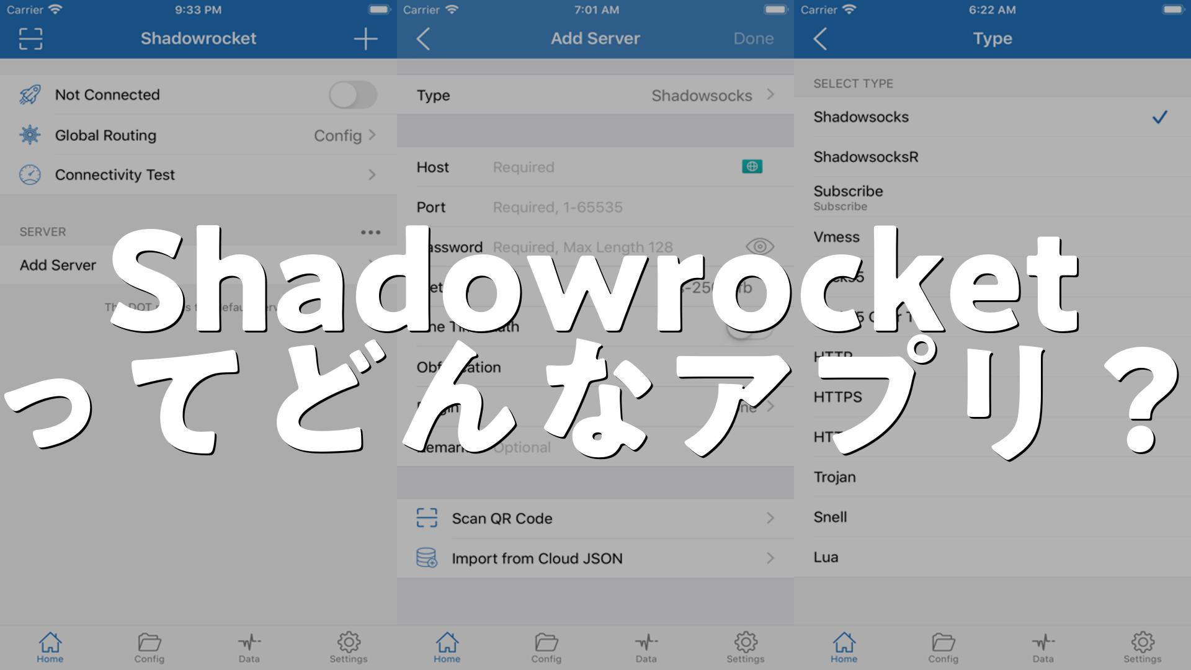Toggle the Not Connected switch
The height and width of the screenshot is (670, 1191).
pyautogui.click(x=353, y=95)
